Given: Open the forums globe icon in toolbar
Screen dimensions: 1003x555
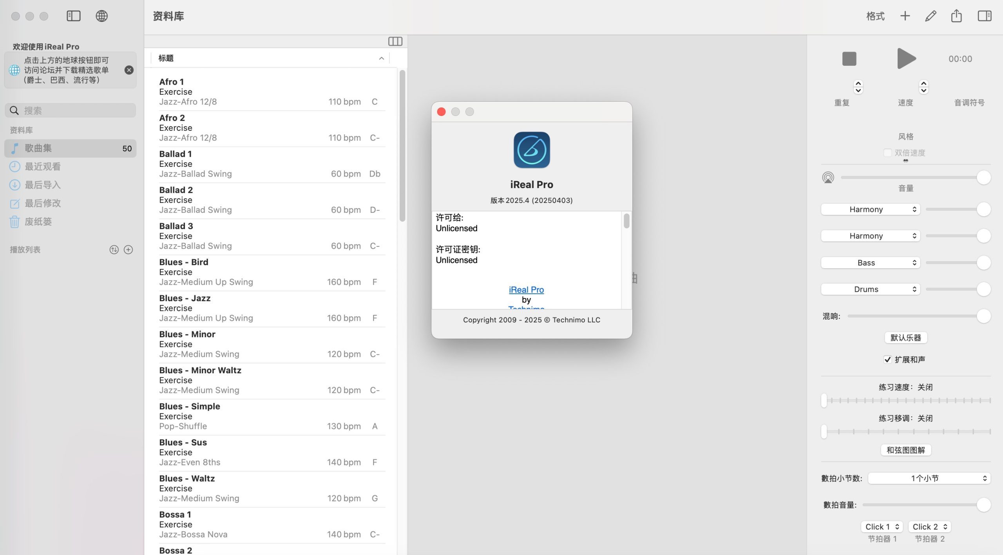Looking at the screenshot, I should coord(101,16).
